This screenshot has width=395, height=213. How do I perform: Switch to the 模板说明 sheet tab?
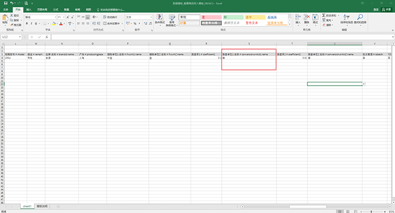click(42, 206)
